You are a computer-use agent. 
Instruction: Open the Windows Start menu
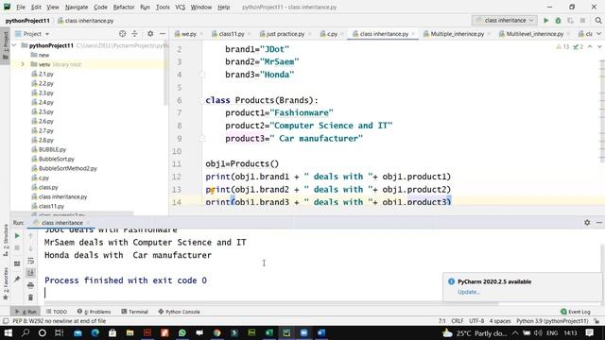pos(8,332)
